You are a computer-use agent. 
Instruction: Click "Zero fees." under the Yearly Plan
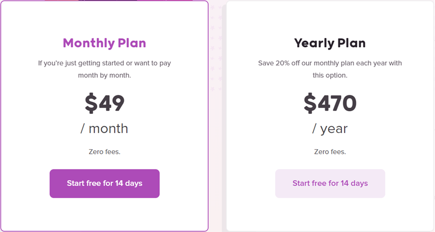[x=330, y=152]
